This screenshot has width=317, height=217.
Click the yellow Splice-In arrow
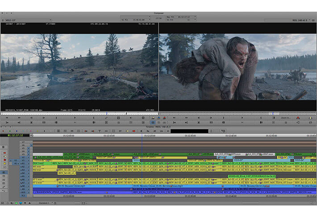click(x=127, y=131)
